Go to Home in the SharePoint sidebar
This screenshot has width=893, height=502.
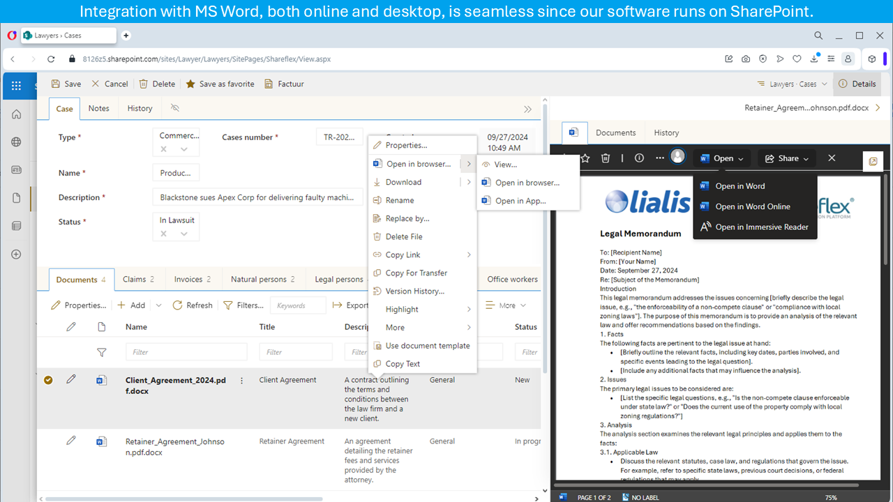click(16, 114)
